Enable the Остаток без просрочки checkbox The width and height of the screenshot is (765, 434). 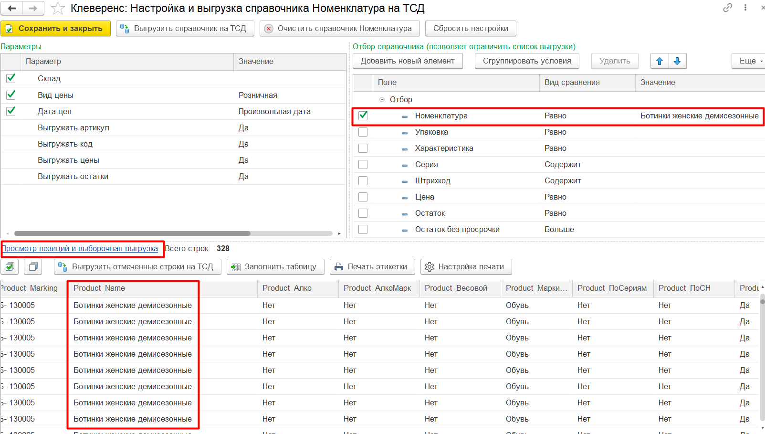tap(363, 229)
